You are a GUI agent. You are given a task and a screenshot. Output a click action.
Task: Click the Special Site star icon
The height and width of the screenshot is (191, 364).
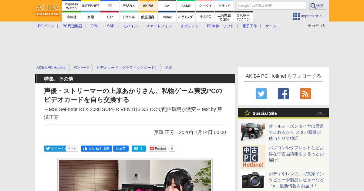[247, 113]
